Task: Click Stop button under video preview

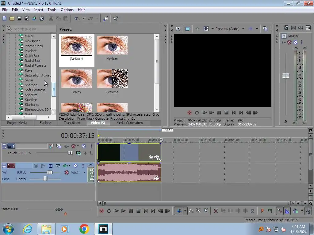Action: [226, 113]
